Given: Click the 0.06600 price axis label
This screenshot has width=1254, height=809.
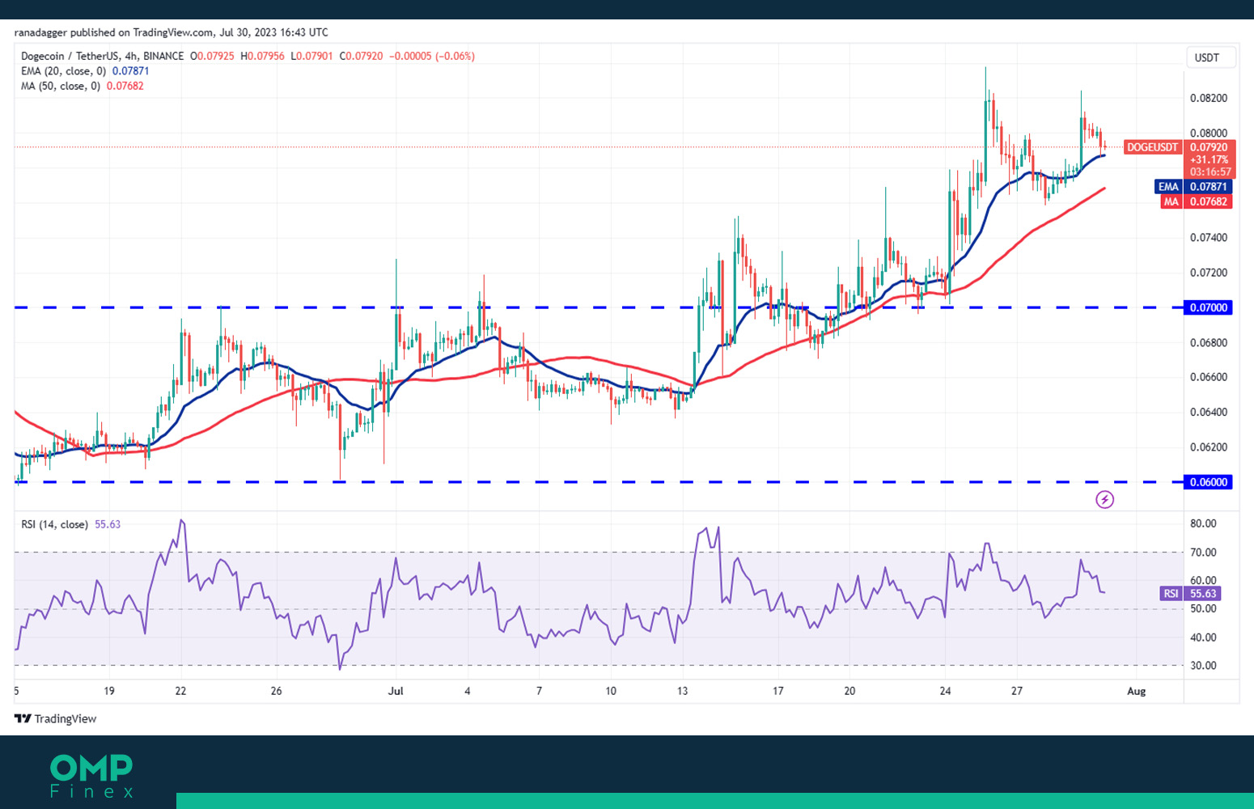Looking at the screenshot, I should point(1209,377).
